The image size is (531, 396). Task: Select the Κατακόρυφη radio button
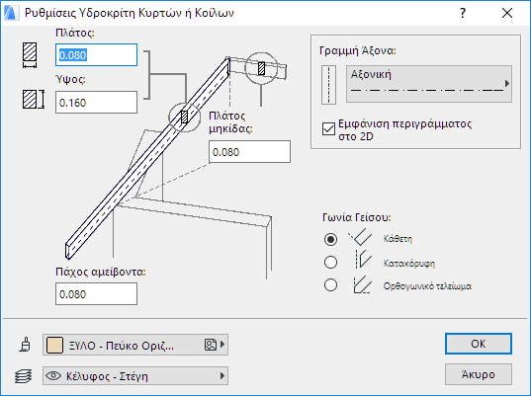330,262
